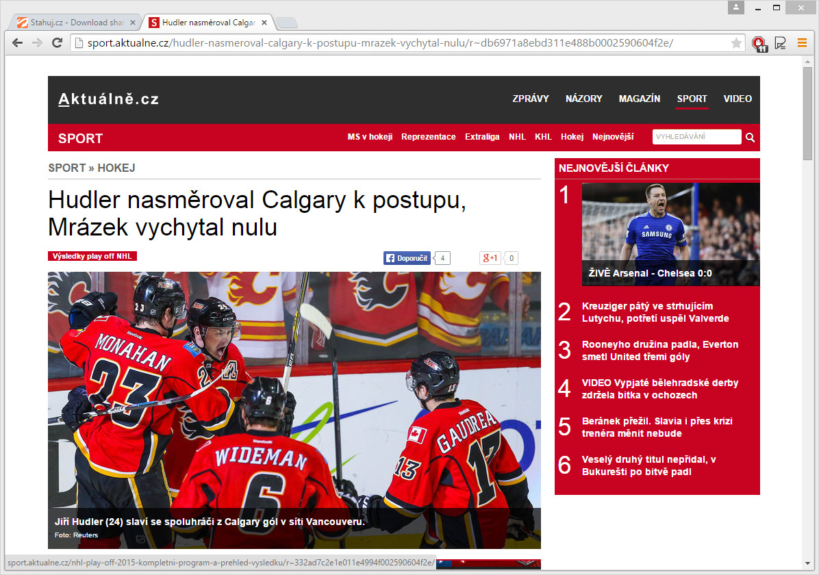This screenshot has width=819, height=575.
Task: Click the NEJNOVĚJŠÍ ČLÁNKY panel heading
Action: click(x=613, y=168)
